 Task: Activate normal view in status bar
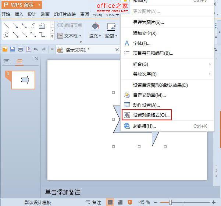(x=110, y=202)
